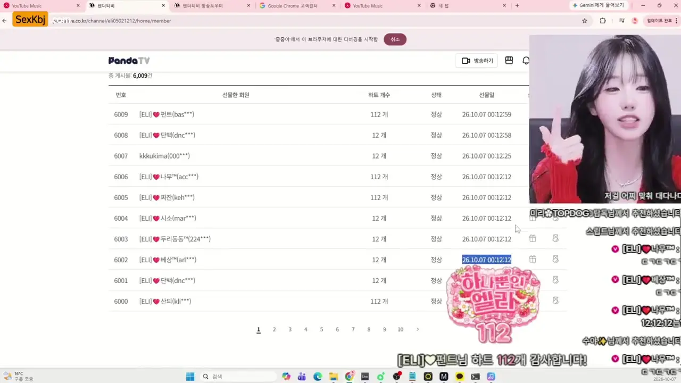Viewport: 681px width, 383px height.
Task: Open a new tab with the plus button
Action: click(x=517, y=6)
